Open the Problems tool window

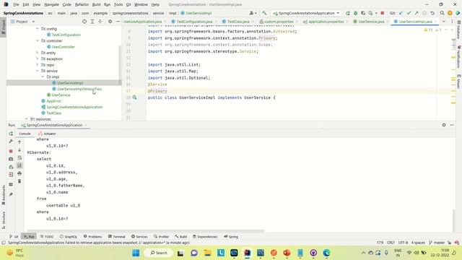[93, 236]
